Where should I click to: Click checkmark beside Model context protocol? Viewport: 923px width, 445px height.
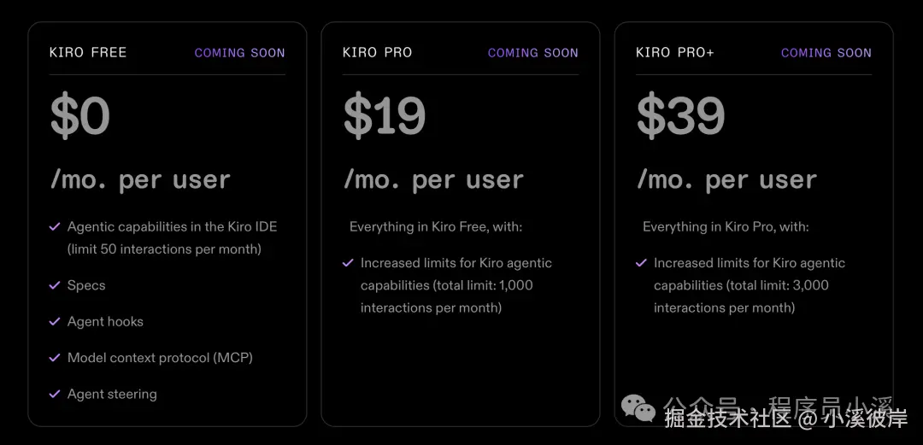[55, 358]
